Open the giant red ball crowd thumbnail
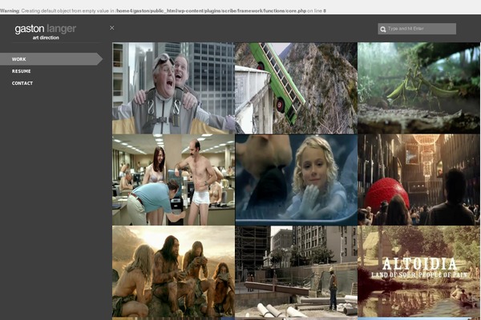This screenshot has height=320, width=481. [418, 180]
